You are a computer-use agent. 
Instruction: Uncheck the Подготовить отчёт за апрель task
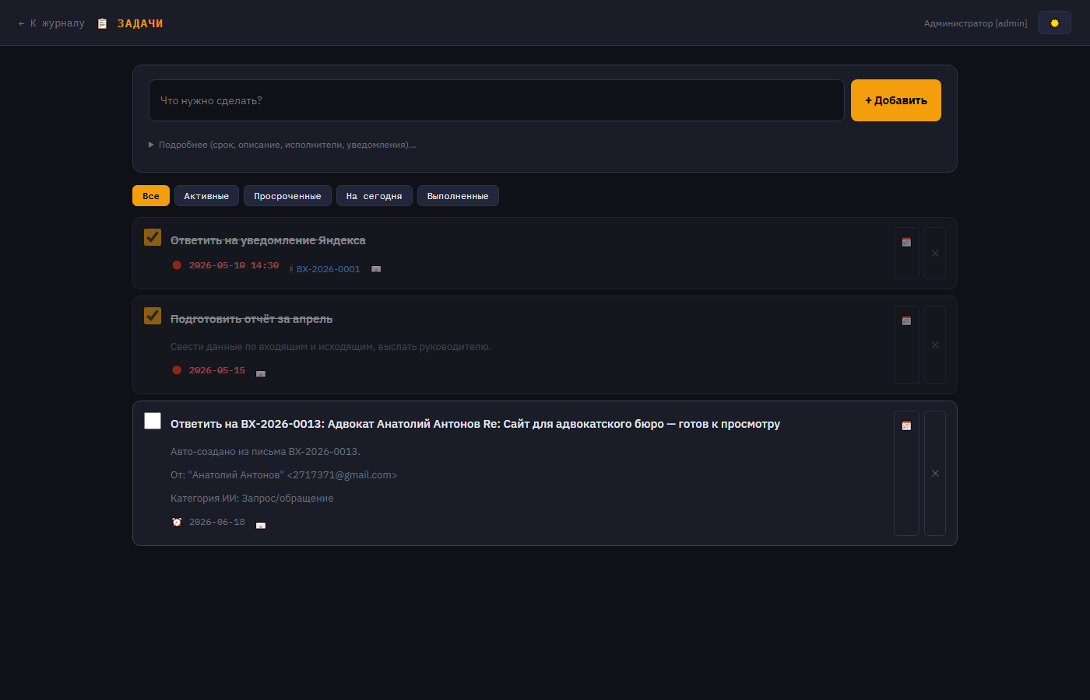click(153, 316)
